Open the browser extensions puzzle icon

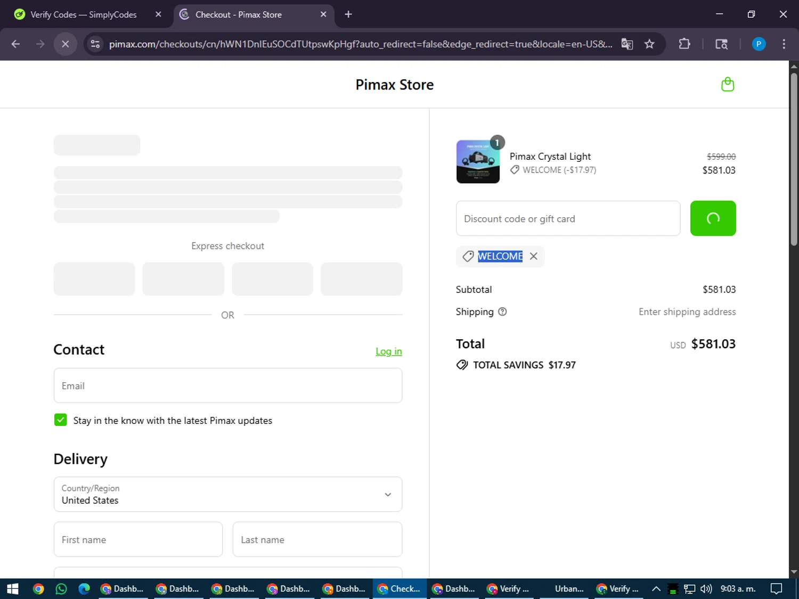pos(684,44)
